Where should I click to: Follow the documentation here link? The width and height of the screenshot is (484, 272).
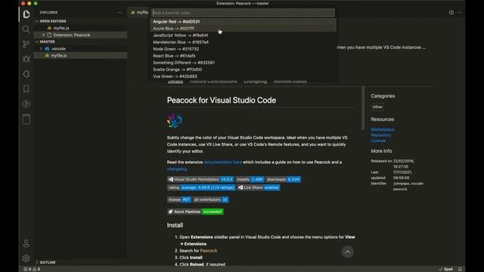[x=222, y=162]
